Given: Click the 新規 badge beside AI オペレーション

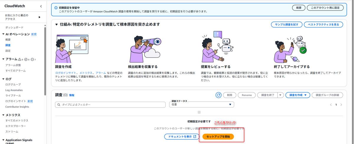Looking at the screenshot, I should tap(34, 34).
